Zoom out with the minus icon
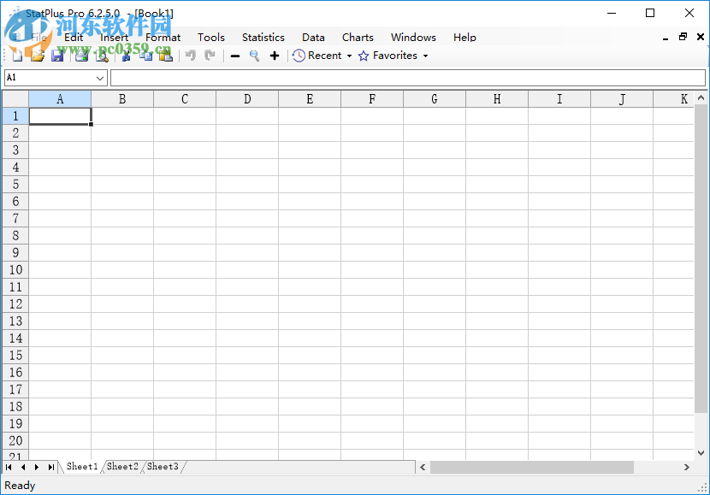The height and width of the screenshot is (495, 710). pyautogui.click(x=234, y=55)
